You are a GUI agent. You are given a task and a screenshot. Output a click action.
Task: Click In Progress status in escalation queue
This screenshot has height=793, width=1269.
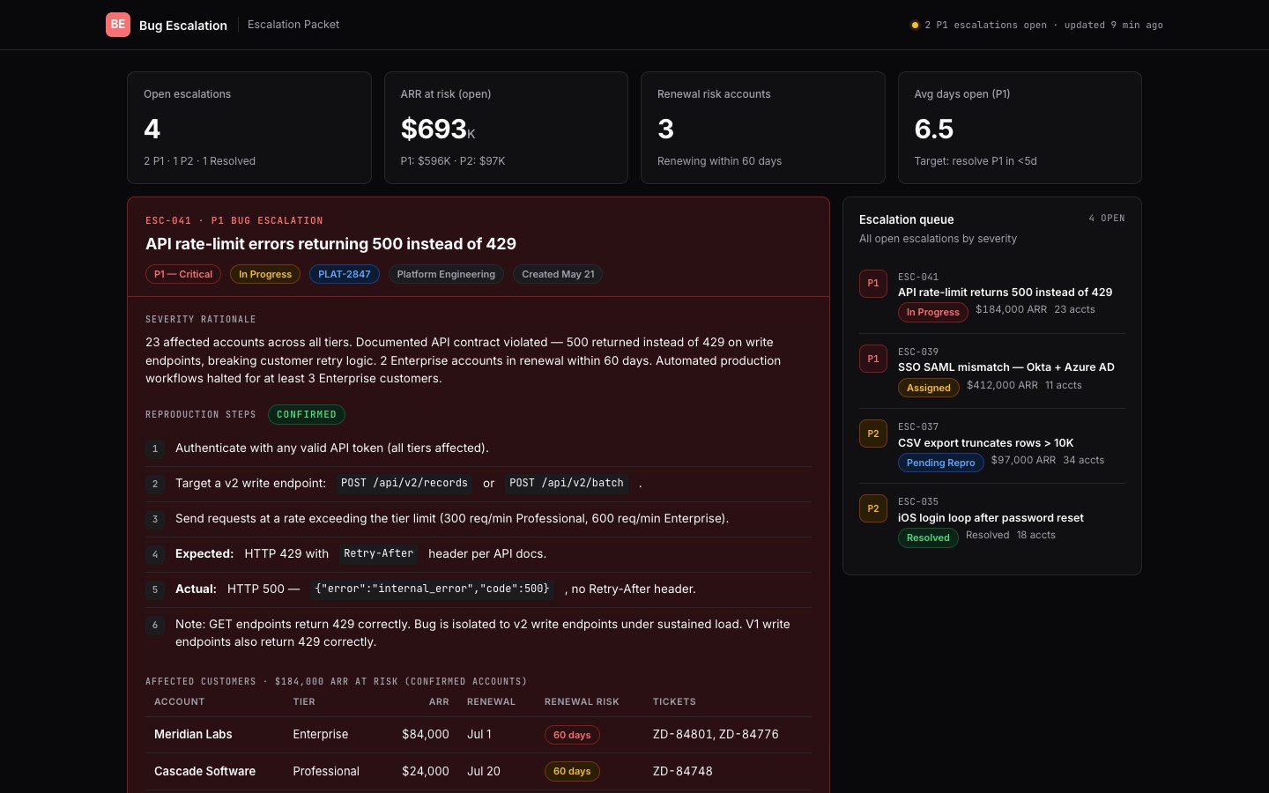coord(933,312)
